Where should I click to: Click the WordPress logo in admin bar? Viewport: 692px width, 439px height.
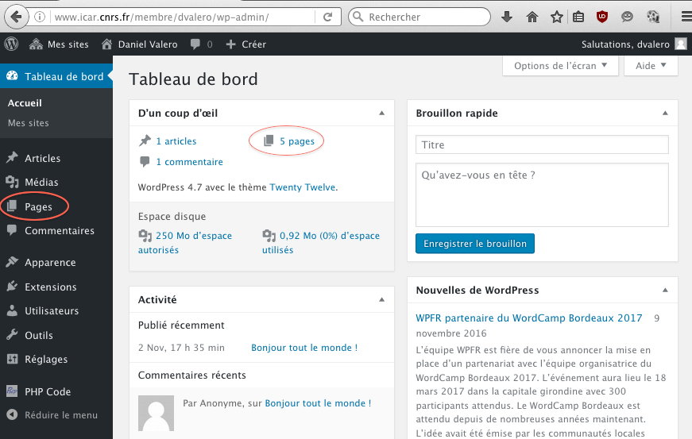click(x=11, y=44)
